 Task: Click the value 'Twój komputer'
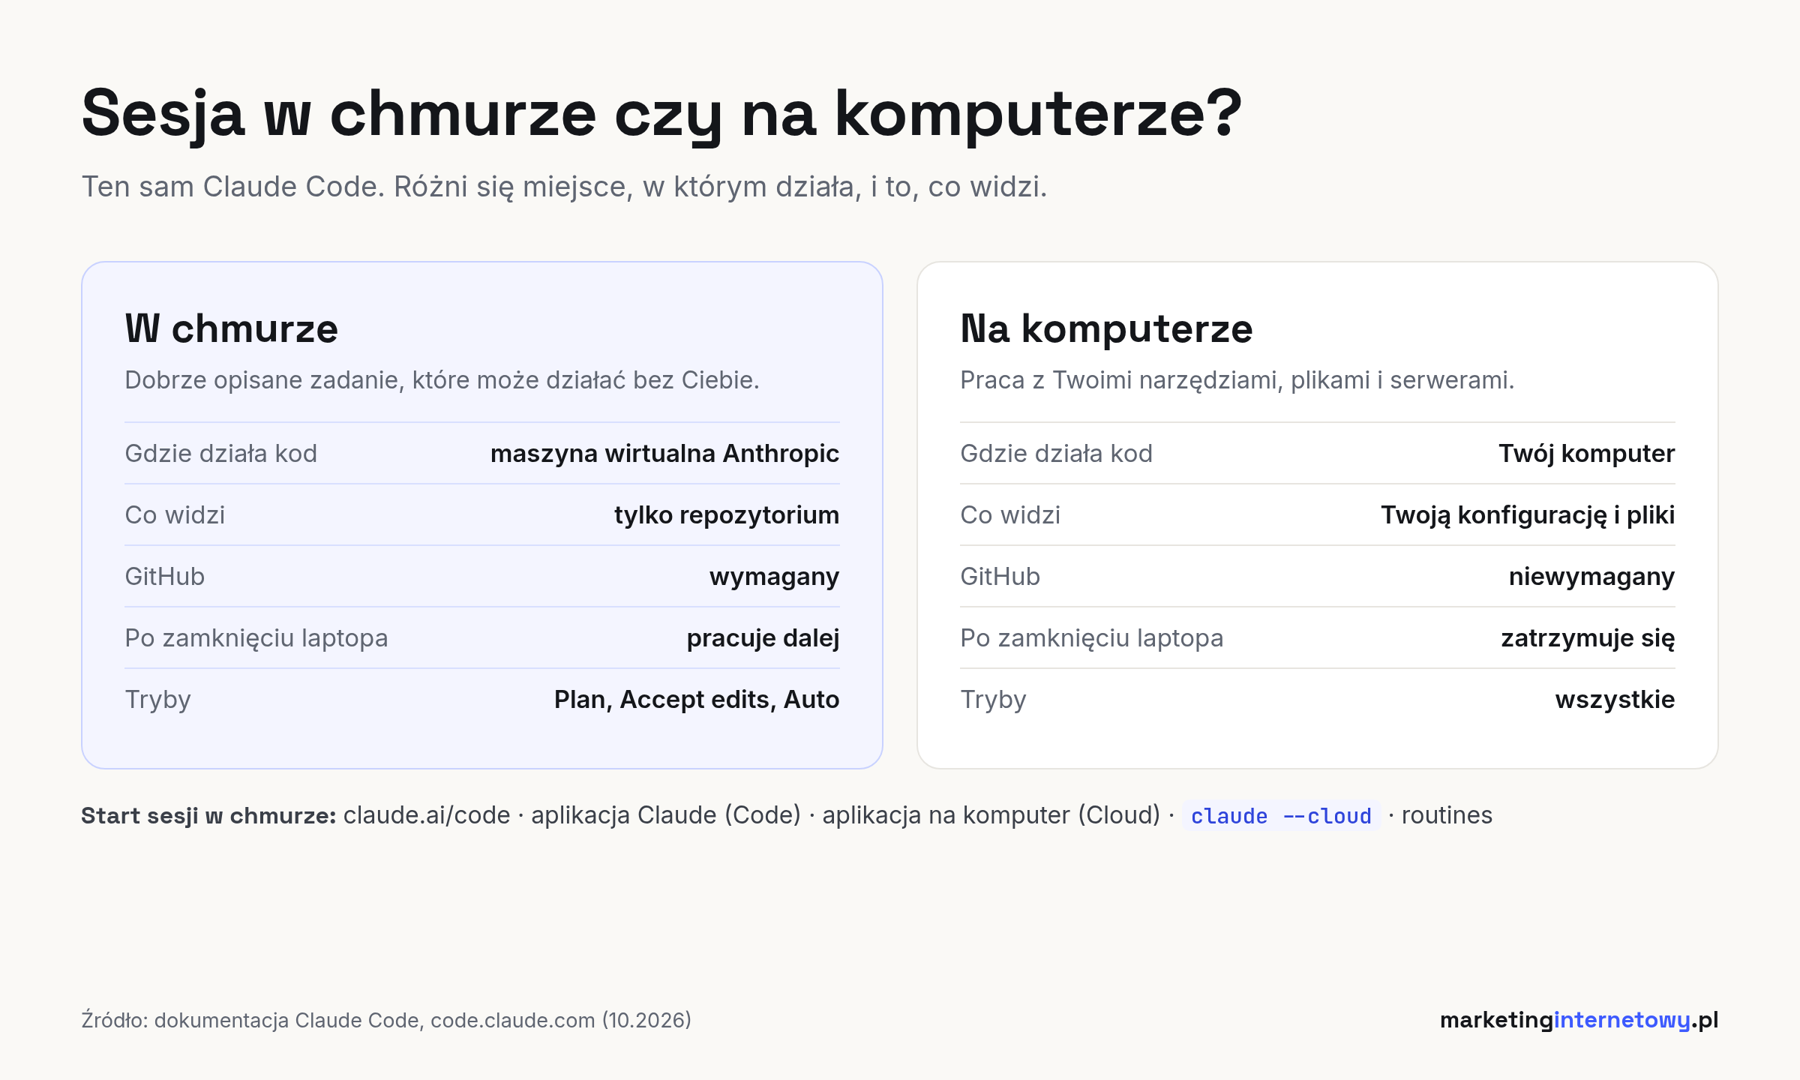pyautogui.click(x=1586, y=454)
